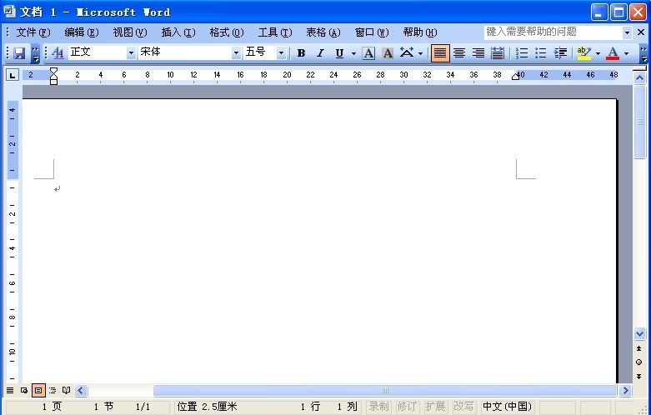Toggle italic formatting
Screen dimensions: 651x415
320,53
